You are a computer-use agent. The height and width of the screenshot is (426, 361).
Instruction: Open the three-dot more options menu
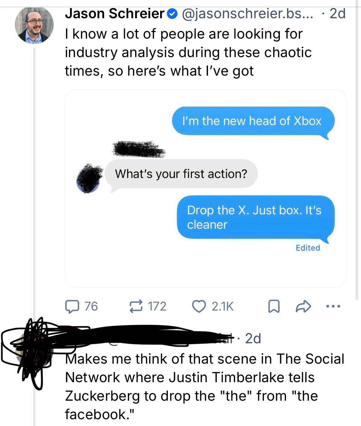point(333,307)
